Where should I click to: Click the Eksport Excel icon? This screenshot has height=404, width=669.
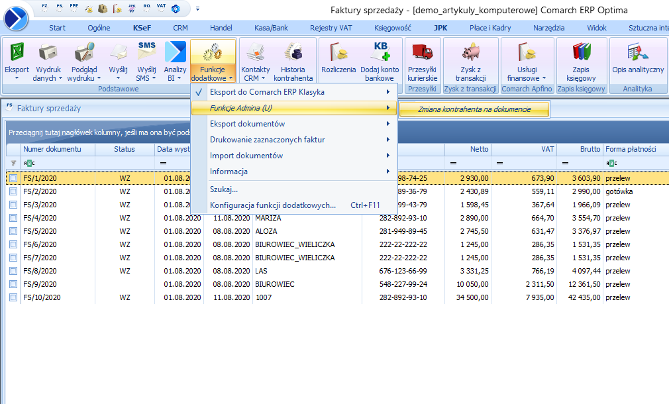(x=17, y=52)
